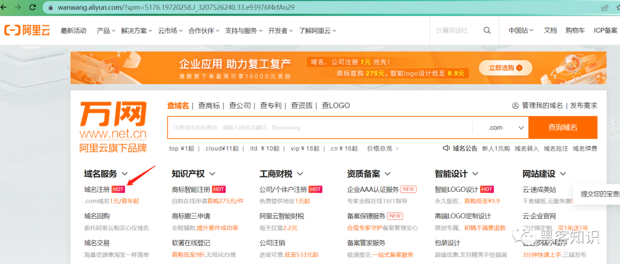
Task: Select the 查域名 tab
Action: (178, 105)
